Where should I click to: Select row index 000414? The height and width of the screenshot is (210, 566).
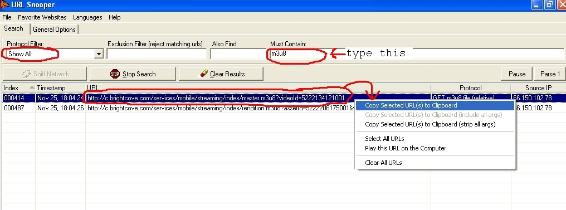tap(14, 98)
